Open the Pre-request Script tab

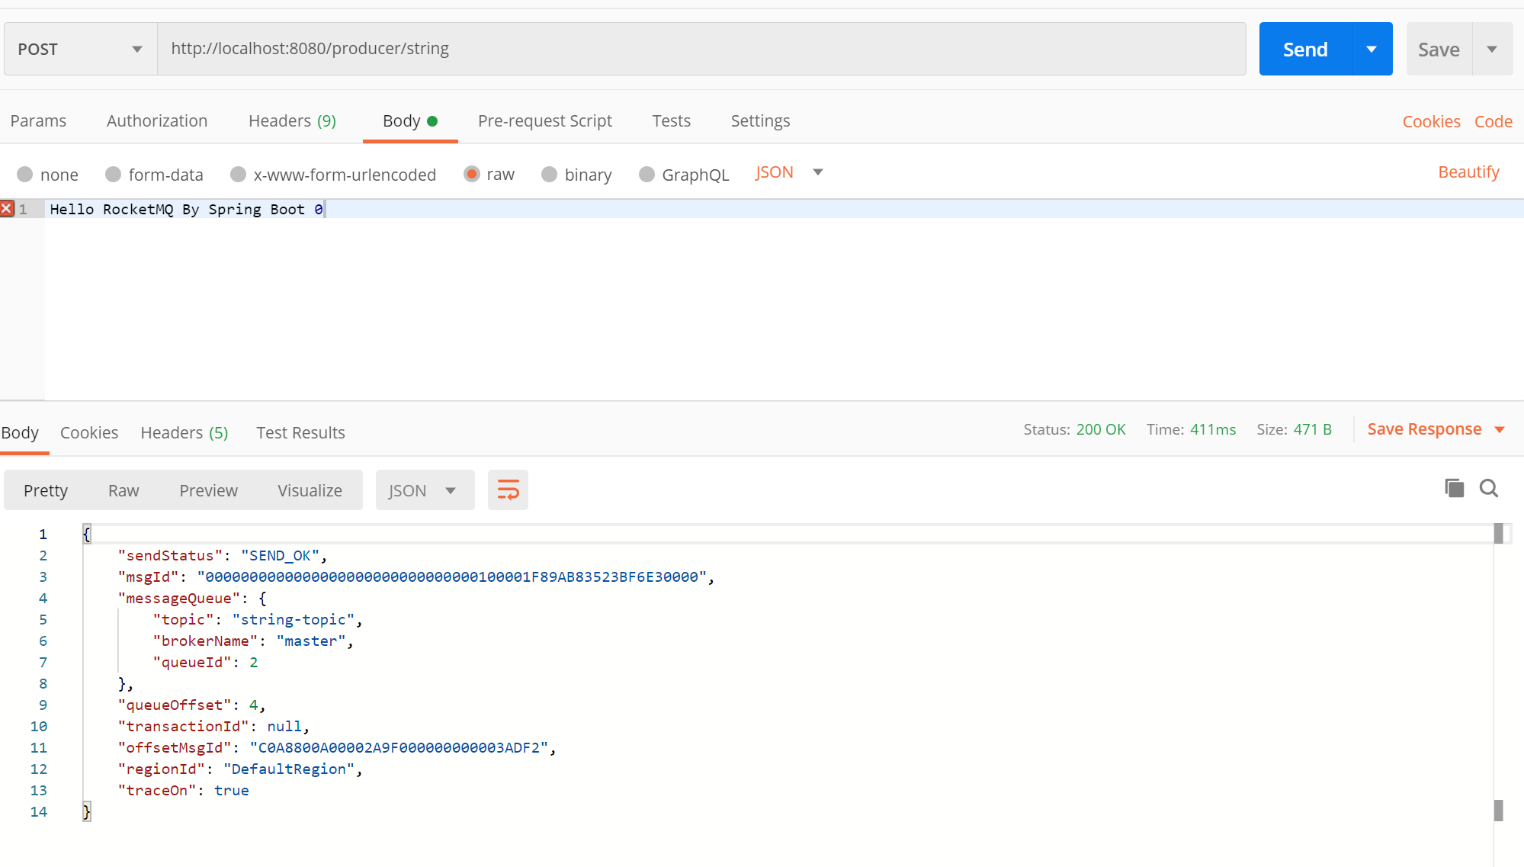(x=544, y=121)
